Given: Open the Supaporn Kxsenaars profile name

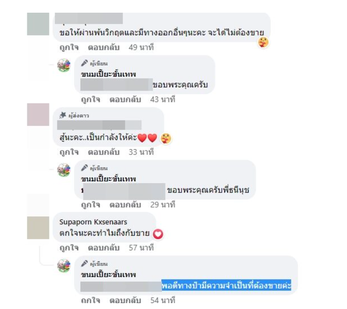Looking at the screenshot, I should pyautogui.click(x=93, y=222).
